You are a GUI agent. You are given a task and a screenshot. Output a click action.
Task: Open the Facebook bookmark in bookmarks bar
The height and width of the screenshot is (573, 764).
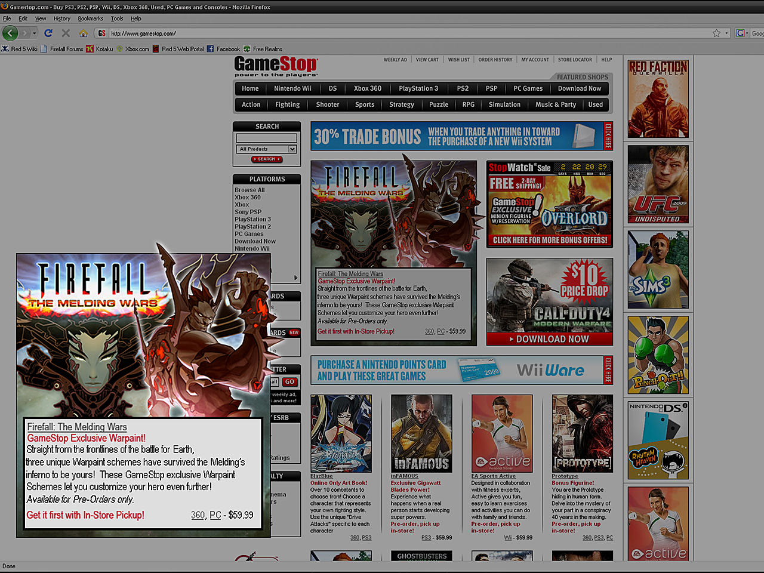pyautogui.click(x=223, y=49)
